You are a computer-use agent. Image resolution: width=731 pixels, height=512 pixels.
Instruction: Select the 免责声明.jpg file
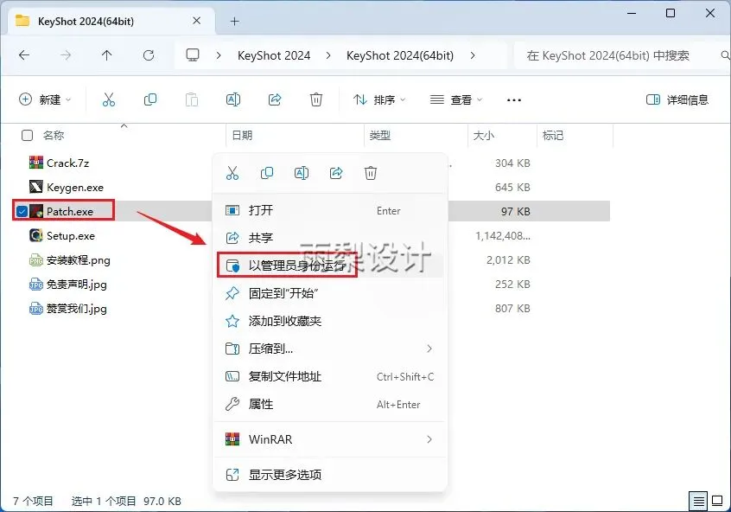[x=76, y=285]
